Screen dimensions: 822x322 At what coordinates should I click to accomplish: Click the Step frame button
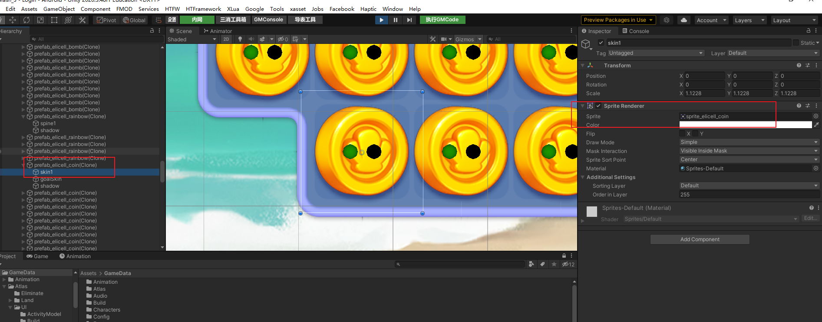click(x=409, y=20)
